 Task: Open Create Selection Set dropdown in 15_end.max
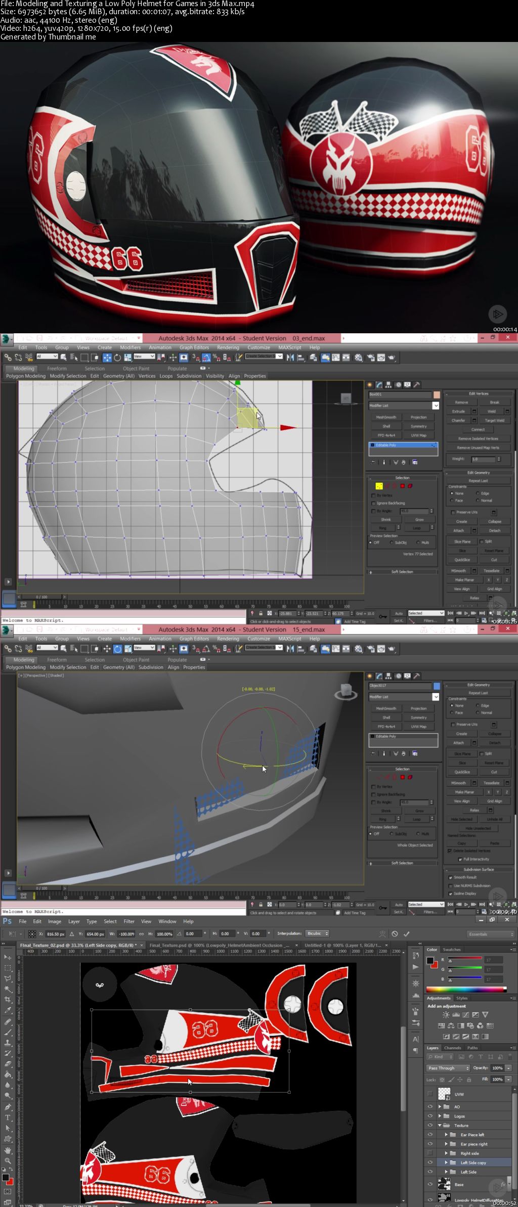(264, 648)
